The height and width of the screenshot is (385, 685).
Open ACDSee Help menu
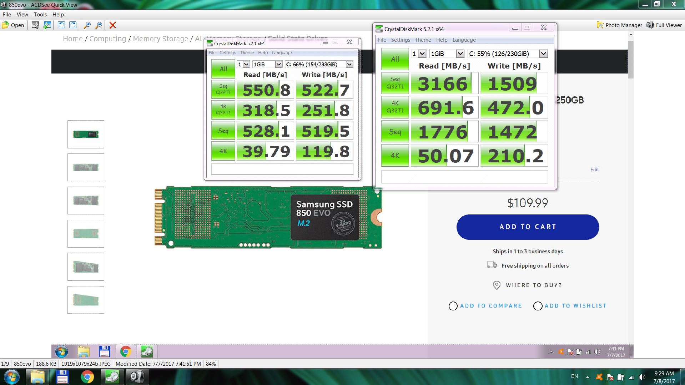point(58,15)
